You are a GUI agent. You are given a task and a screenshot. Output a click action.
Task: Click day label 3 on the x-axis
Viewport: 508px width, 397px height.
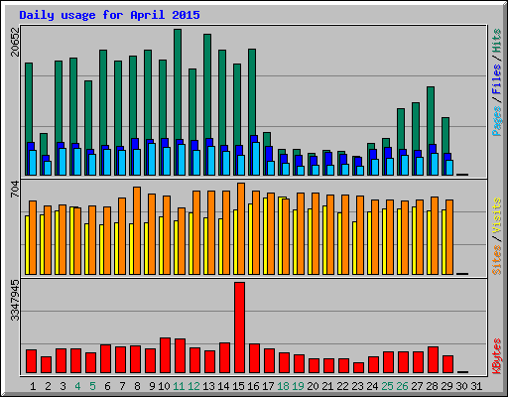click(63, 386)
